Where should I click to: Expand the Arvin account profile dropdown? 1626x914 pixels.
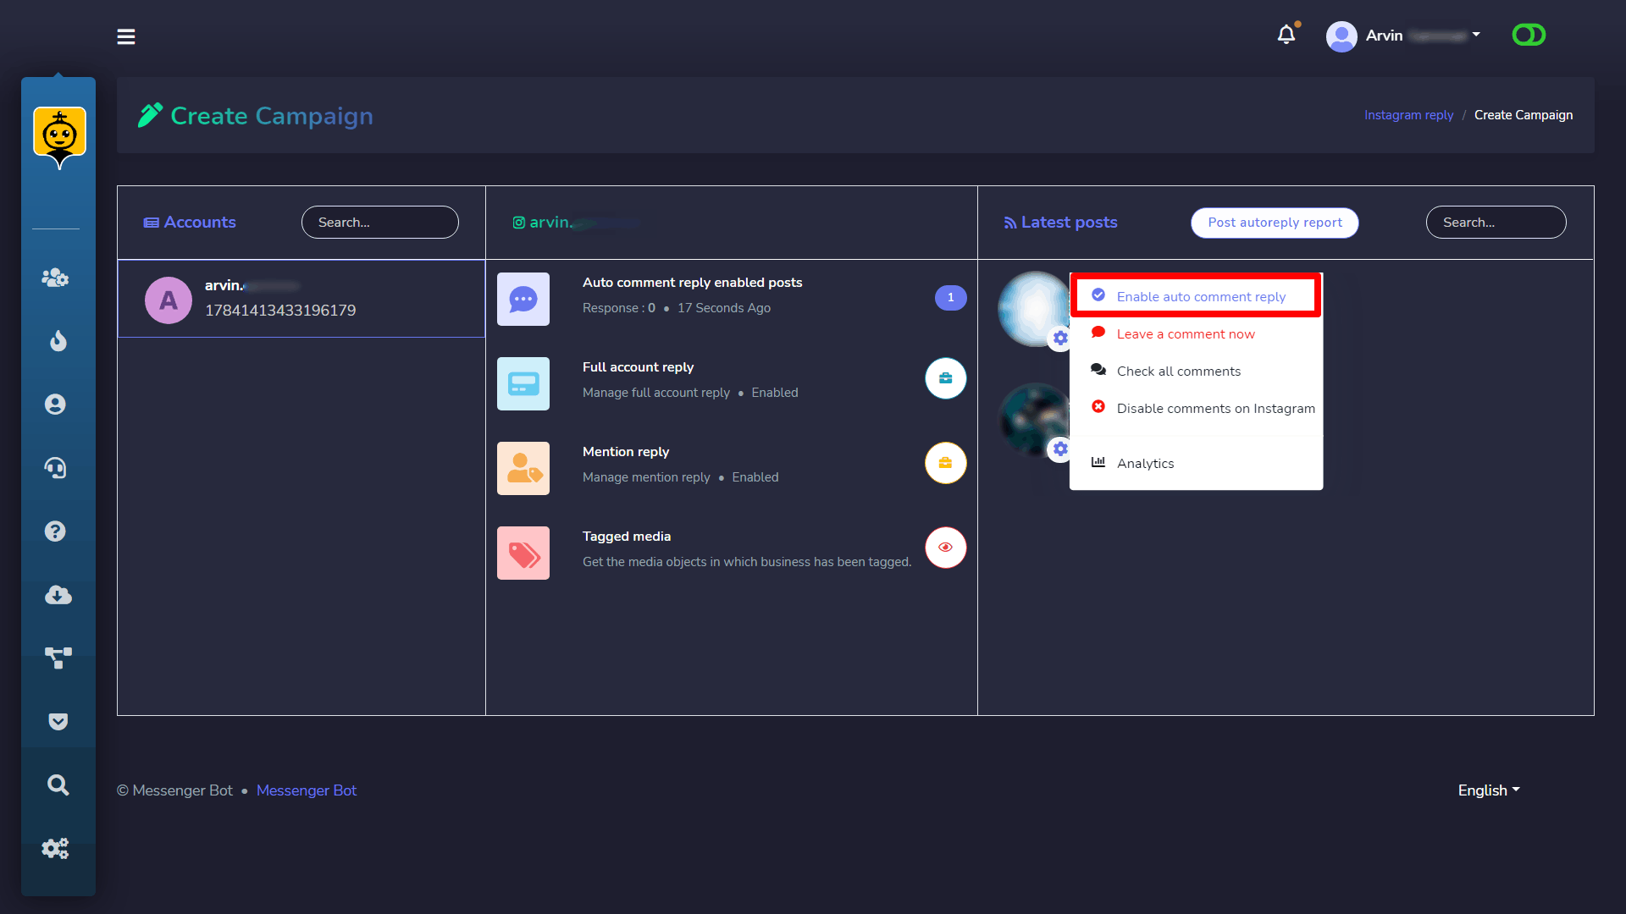[x=1408, y=36]
